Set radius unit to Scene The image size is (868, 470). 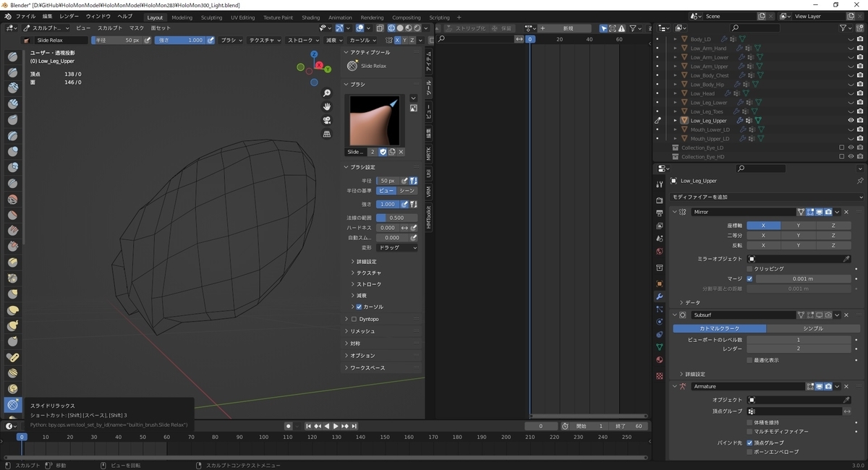(407, 191)
